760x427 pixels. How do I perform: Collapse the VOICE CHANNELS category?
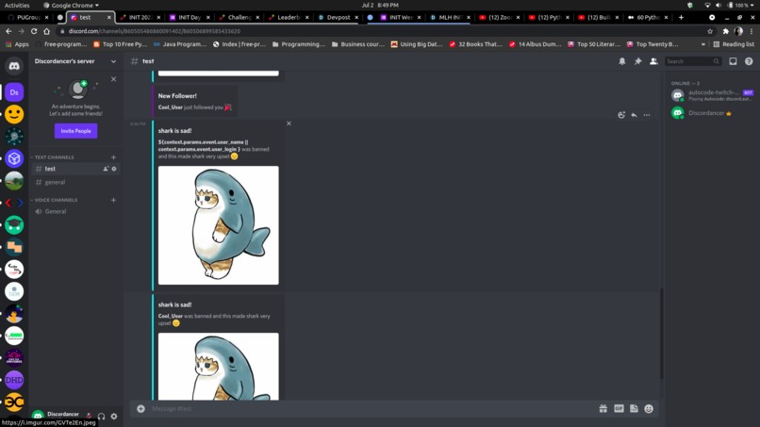click(x=54, y=200)
